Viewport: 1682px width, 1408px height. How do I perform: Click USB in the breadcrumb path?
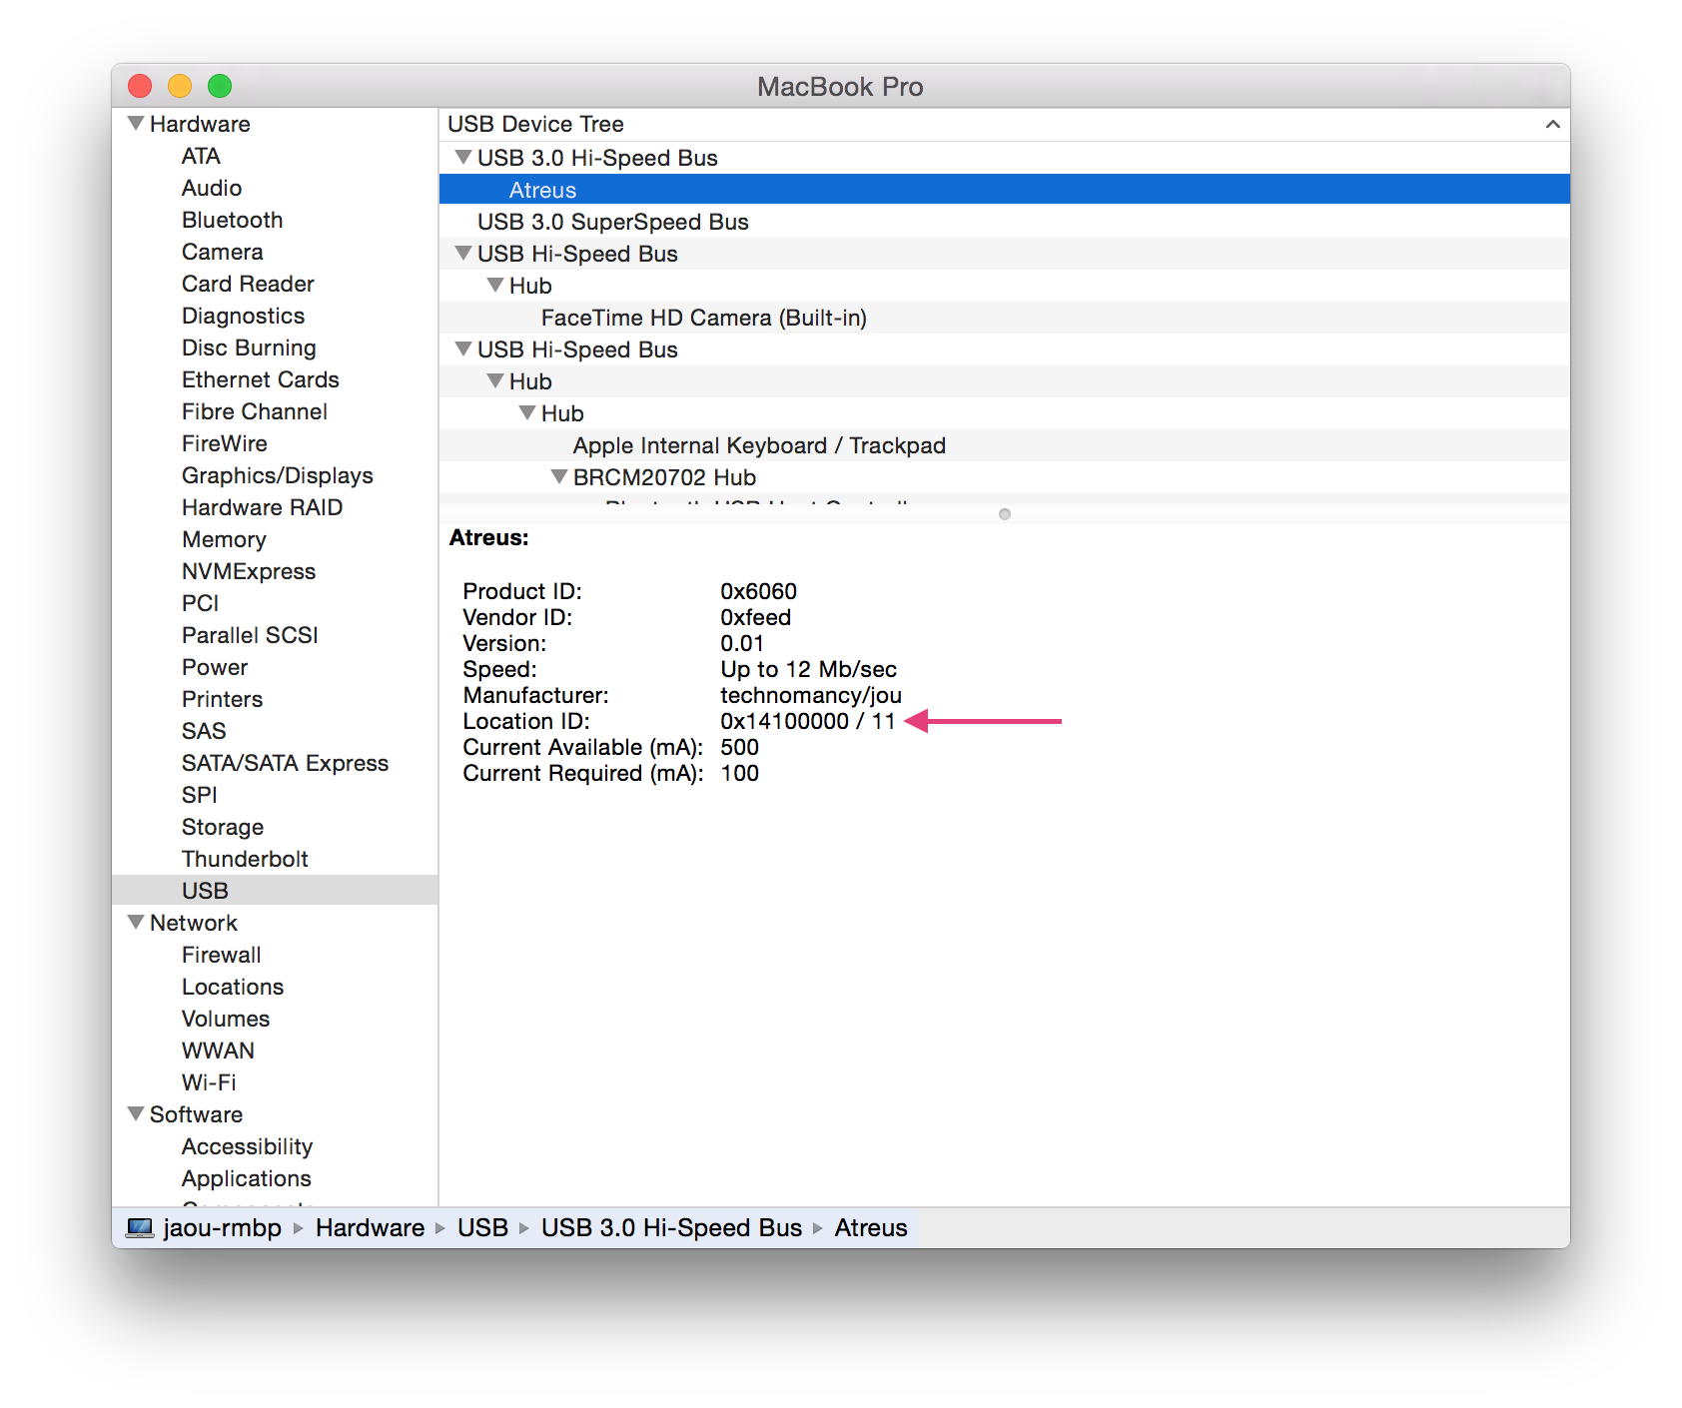click(483, 1227)
